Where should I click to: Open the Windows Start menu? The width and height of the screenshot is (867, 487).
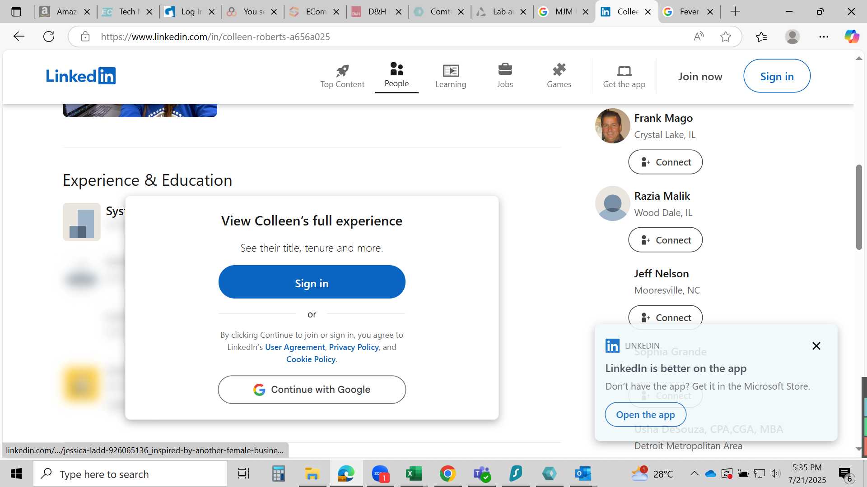tap(16, 474)
